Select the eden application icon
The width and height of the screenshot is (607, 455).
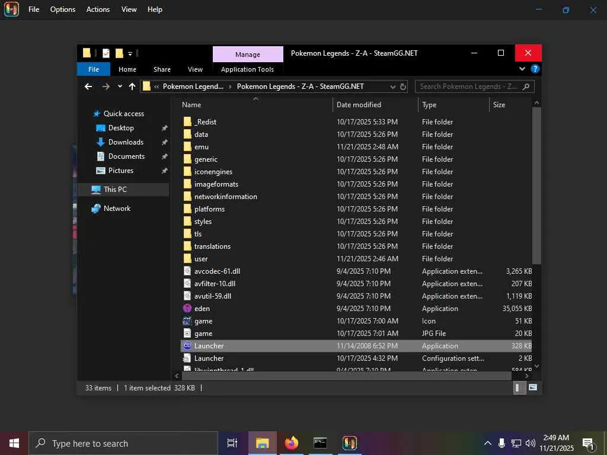coord(187,308)
